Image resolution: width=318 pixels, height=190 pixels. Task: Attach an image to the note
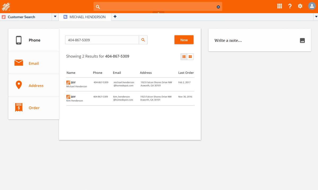pyautogui.click(x=302, y=41)
